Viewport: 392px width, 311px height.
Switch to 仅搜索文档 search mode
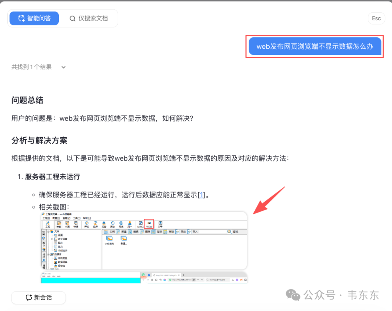point(88,18)
